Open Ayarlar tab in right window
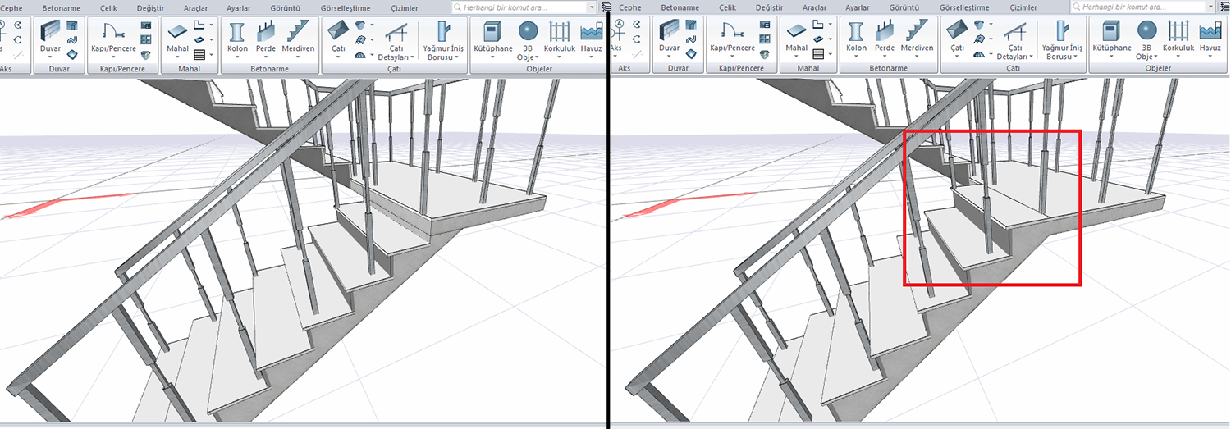Screen dimensions: 1231x429 [x=859, y=7]
